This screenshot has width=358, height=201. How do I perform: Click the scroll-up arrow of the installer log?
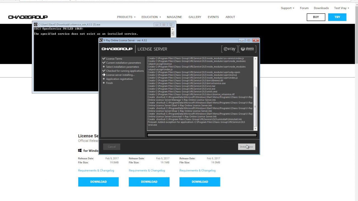255,59
